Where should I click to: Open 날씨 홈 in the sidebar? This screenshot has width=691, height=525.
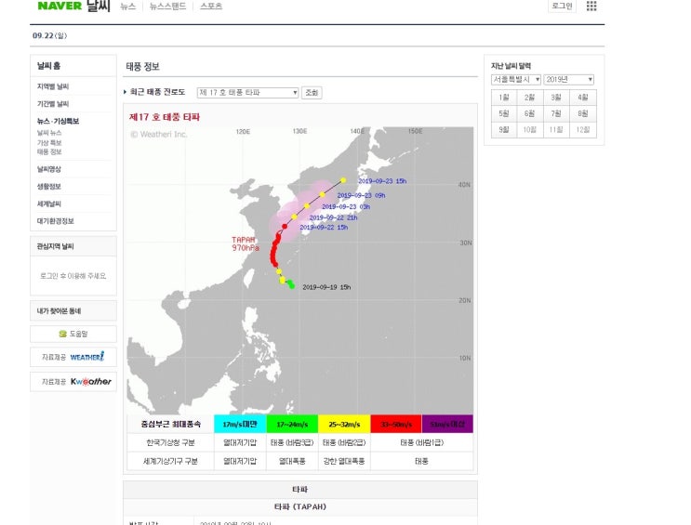pyautogui.click(x=49, y=66)
